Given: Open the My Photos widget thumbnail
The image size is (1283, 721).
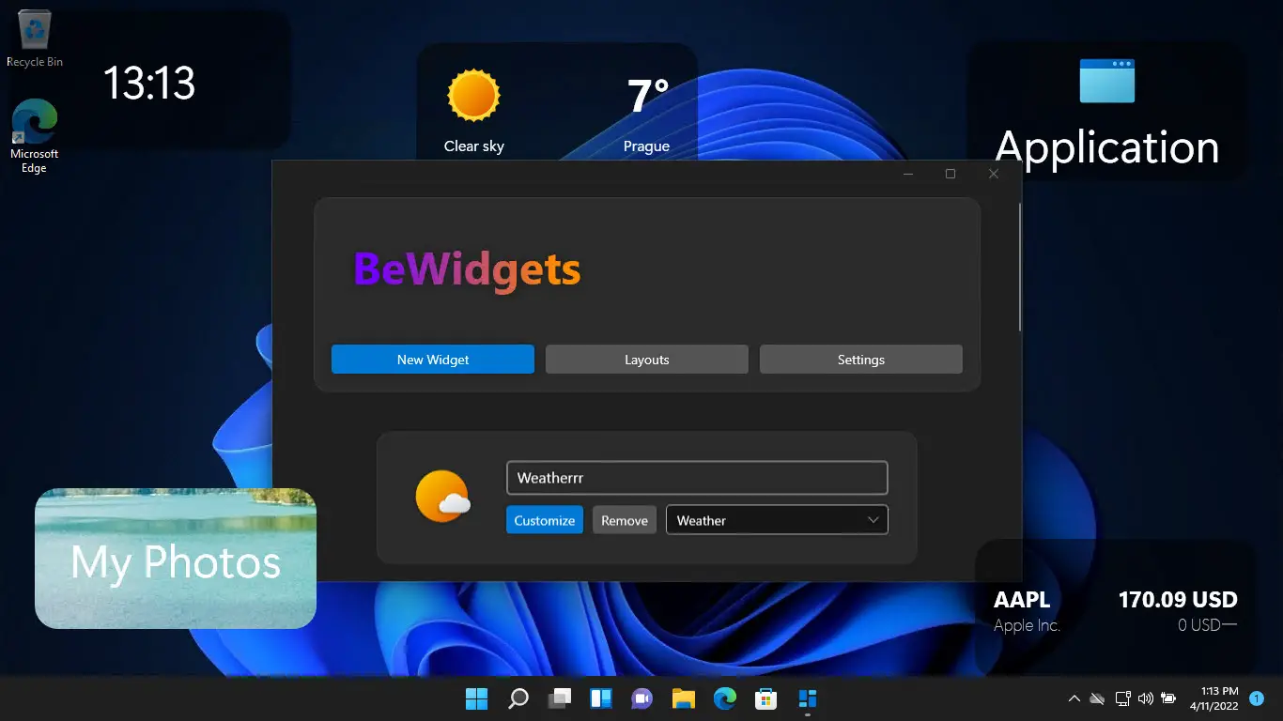Looking at the screenshot, I should click(x=176, y=559).
